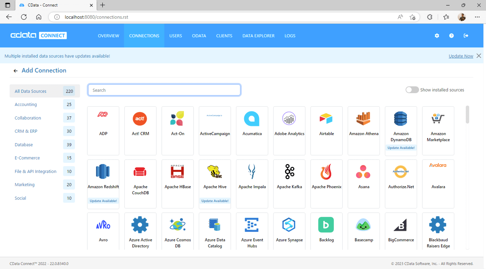
Task: Toggle Show installed sources switch
Action: [x=412, y=90]
